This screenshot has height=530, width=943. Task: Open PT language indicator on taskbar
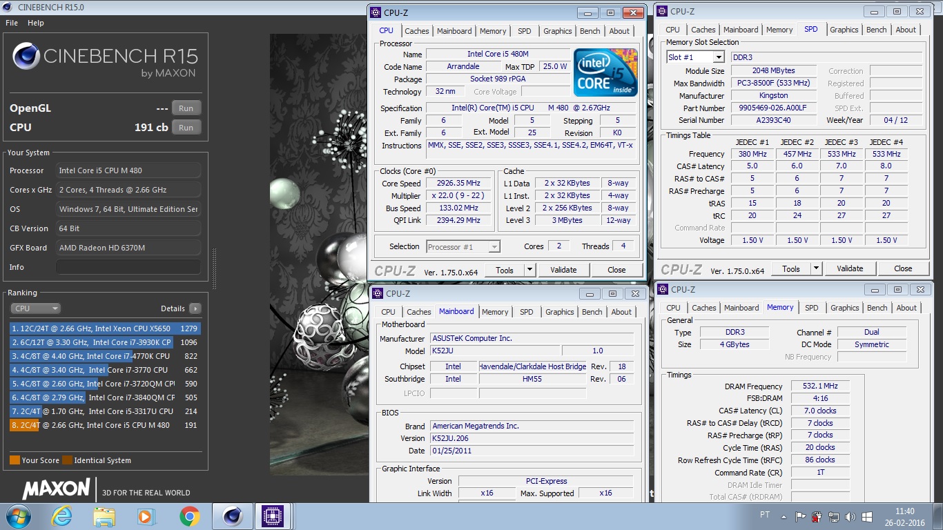765,516
